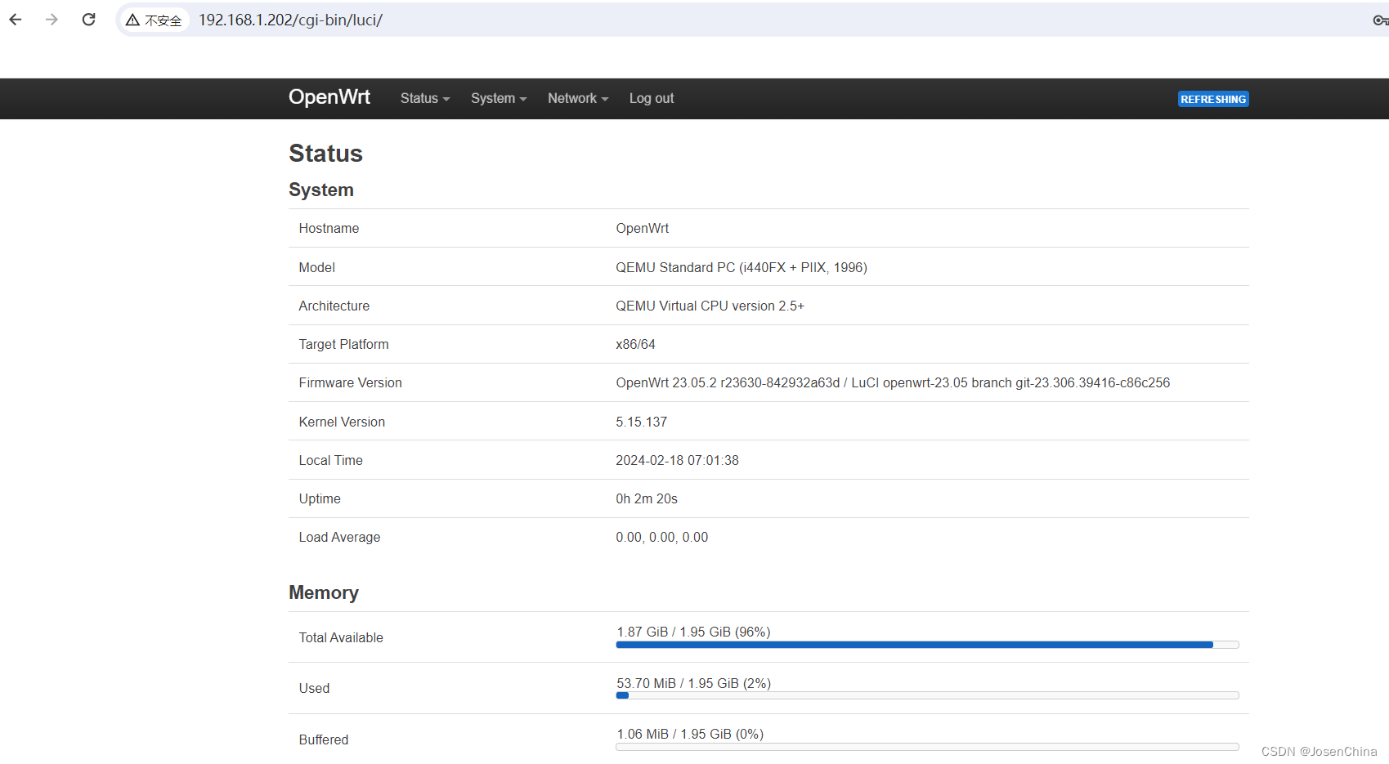This screenshot has height=764, width=1389.
Task: Click the Status page heading
Action: coord(325,153)
